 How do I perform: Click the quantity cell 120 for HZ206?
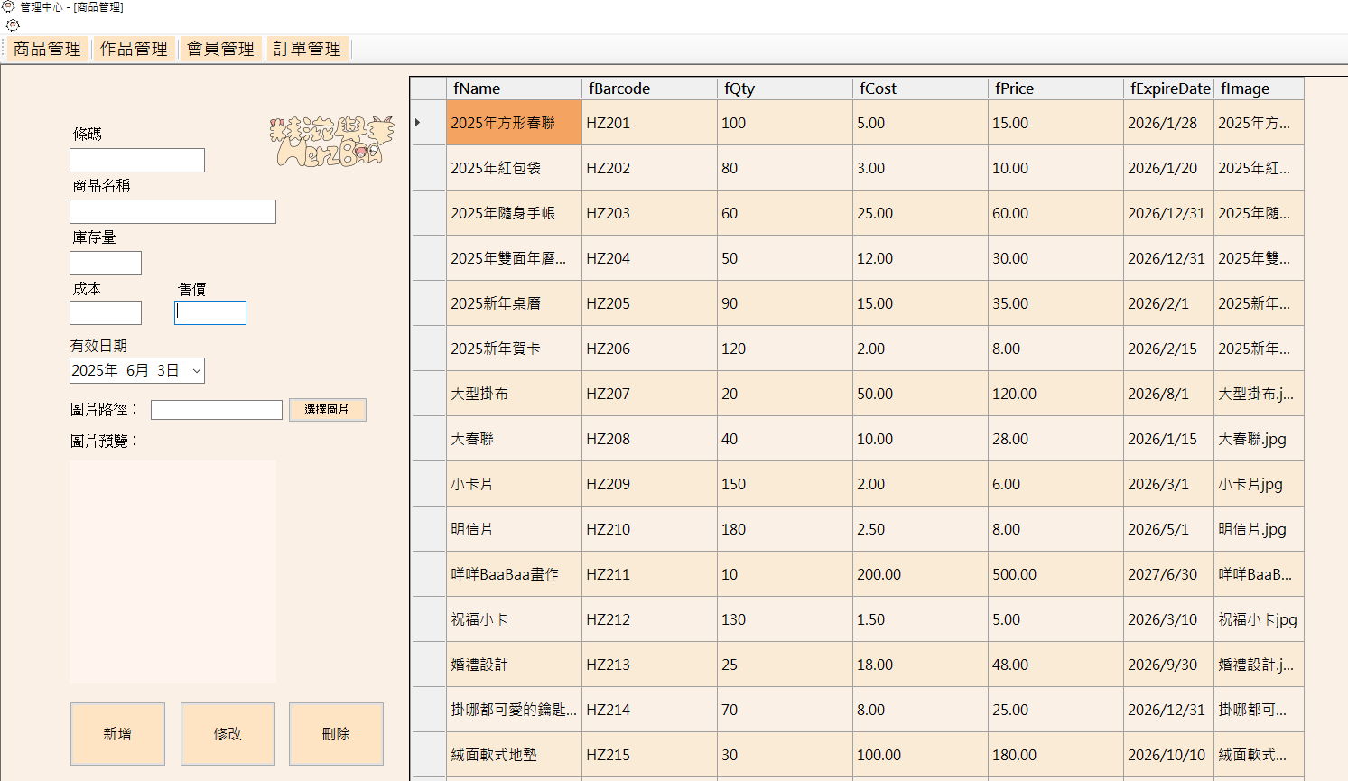[786, 349]
